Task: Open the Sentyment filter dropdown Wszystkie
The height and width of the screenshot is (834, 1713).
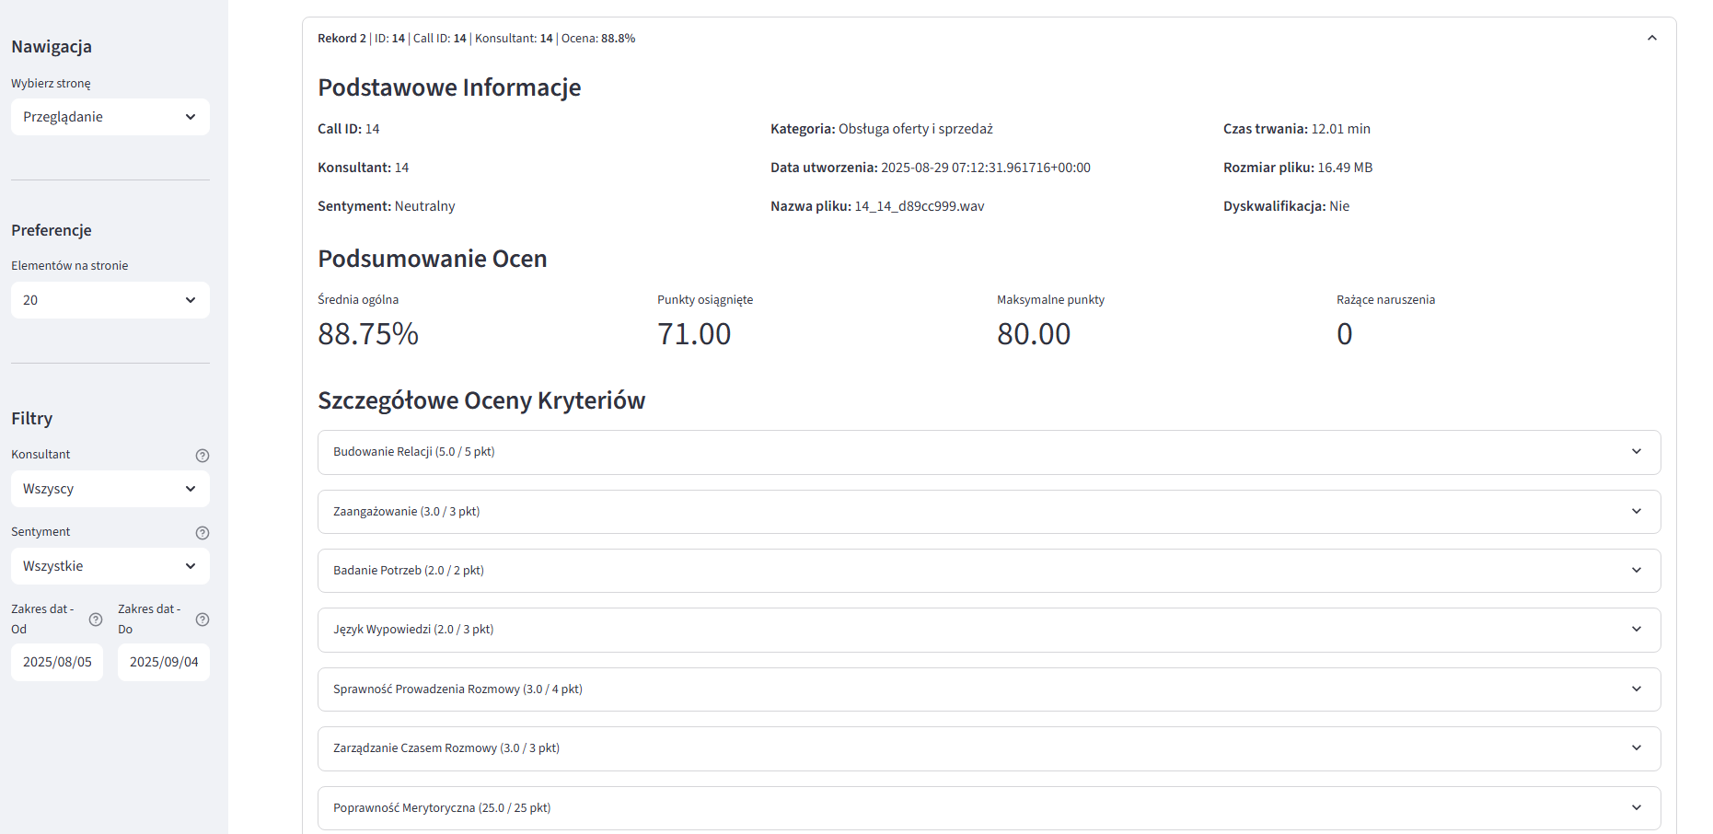Action: pyautogui.click(x=110, y=566)
